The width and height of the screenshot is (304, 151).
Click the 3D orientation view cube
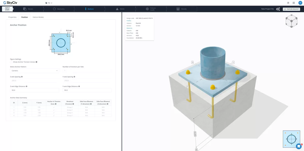pyautogui.click(x=291, y=21)
